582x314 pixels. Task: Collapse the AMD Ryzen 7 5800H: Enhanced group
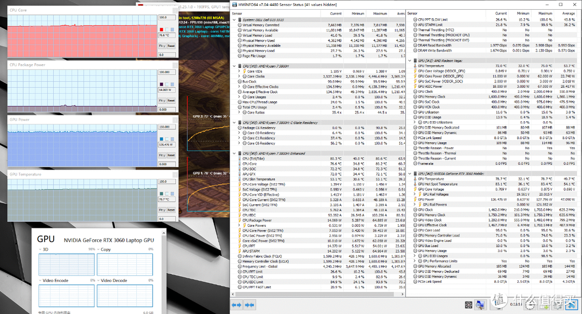[x=234, y=153]
